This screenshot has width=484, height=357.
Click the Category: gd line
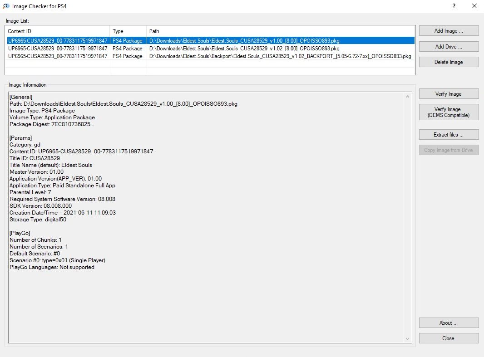tap(25, 145)
